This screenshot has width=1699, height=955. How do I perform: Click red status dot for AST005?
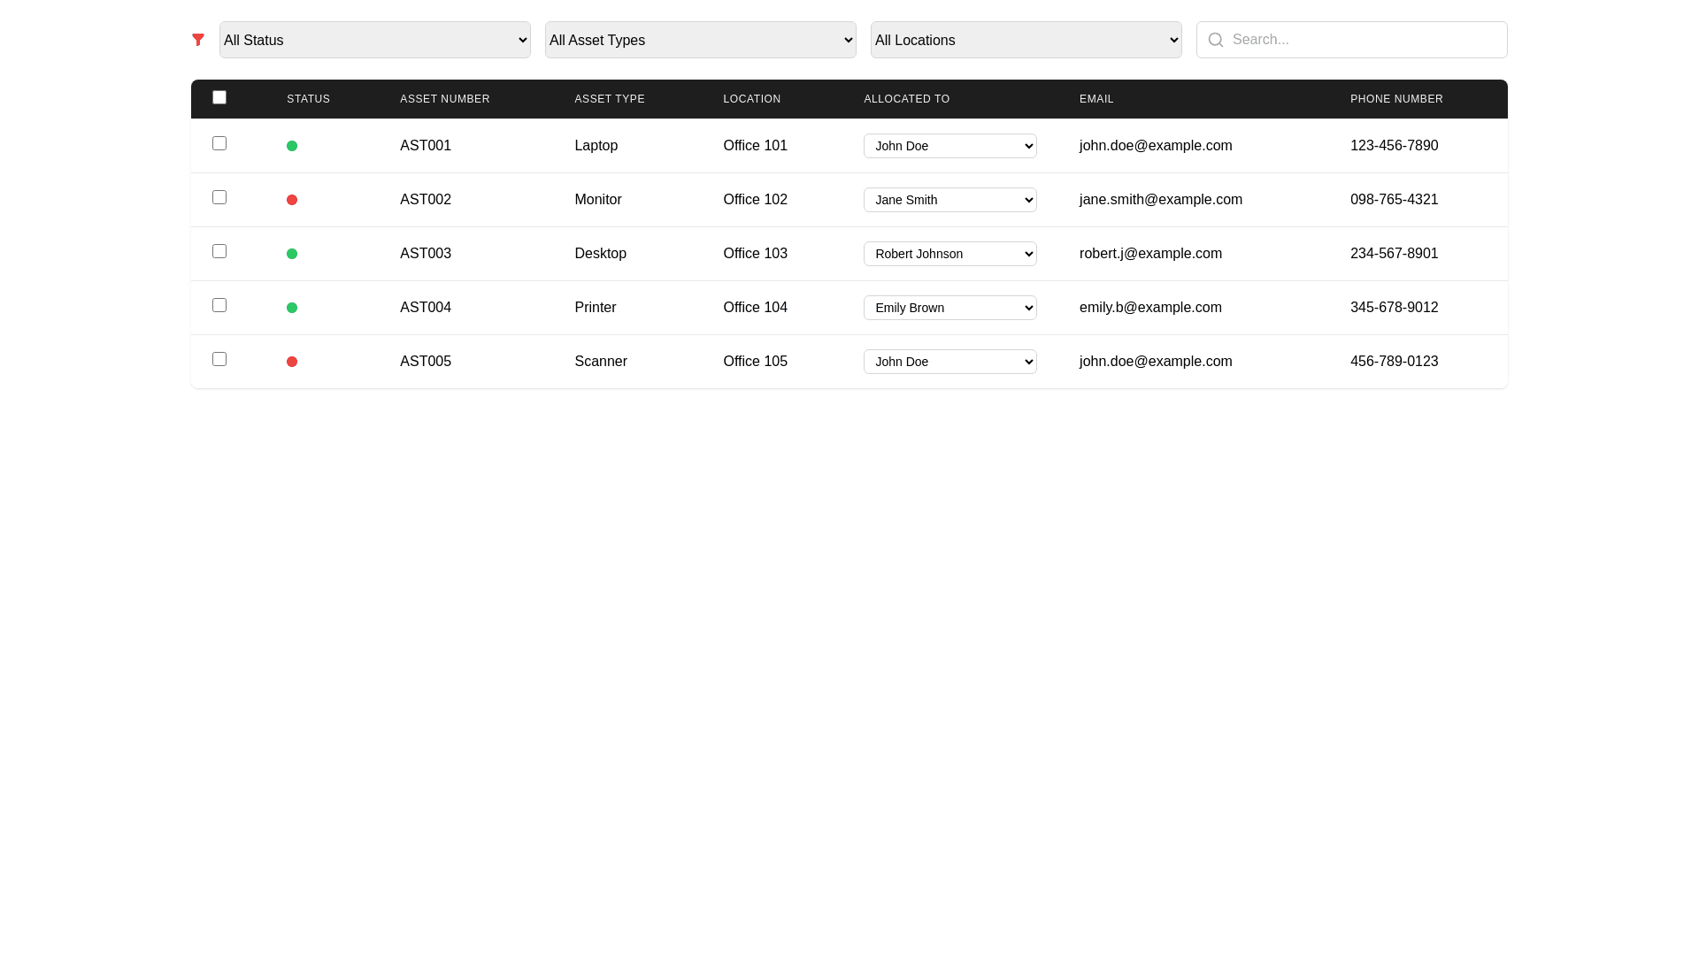click(x=292, y=362)
